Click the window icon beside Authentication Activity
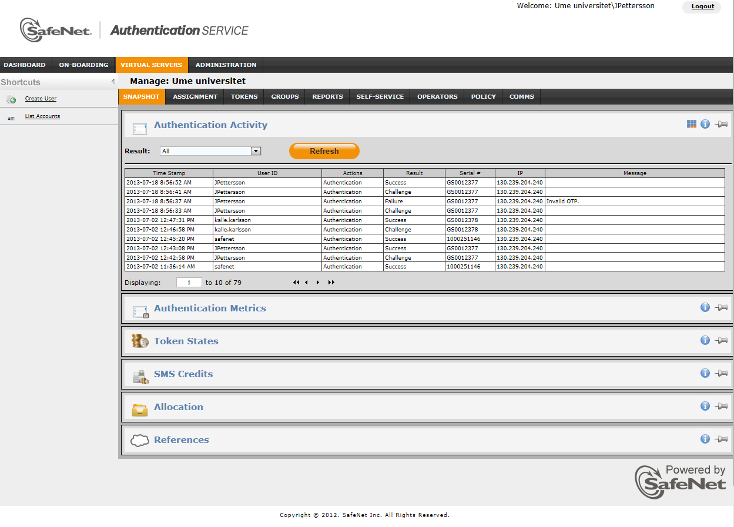The image size is (734, 527). click(140, 129)
